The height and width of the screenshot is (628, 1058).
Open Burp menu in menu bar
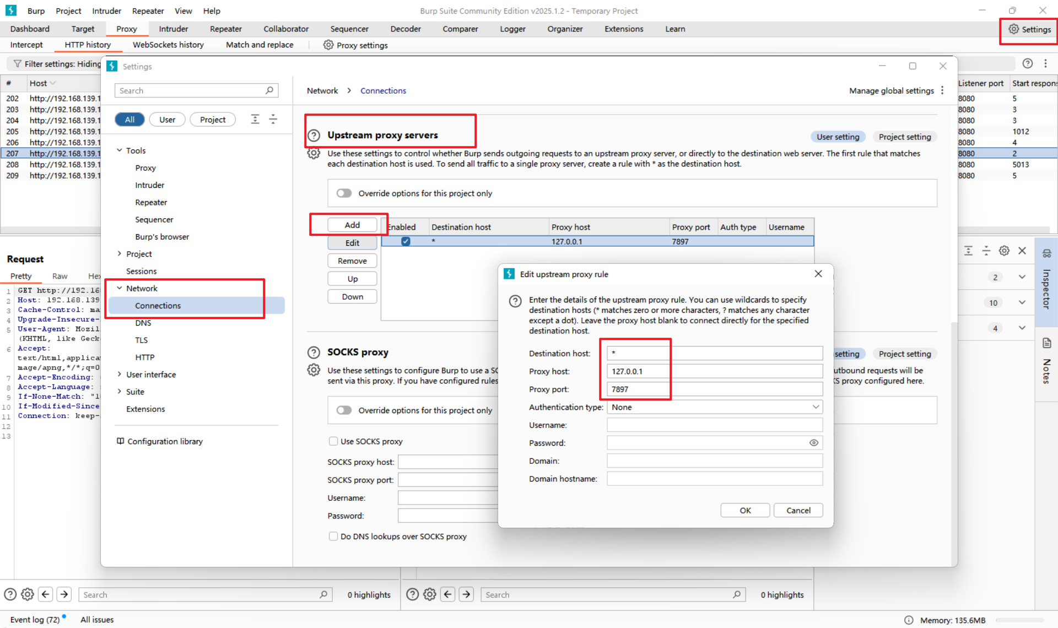click(x=36, y=11)
